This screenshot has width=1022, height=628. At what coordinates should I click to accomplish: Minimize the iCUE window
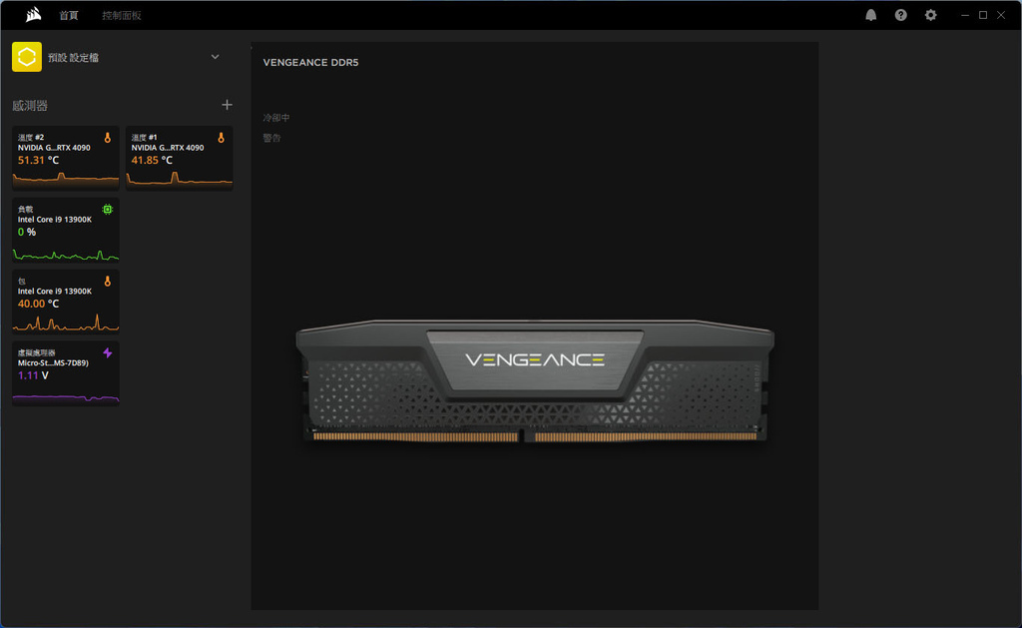point(965,15)
